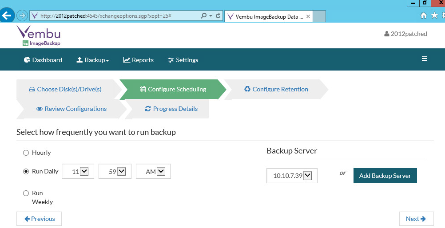
Task: Open the browser home icon
Action: click(x=423, y=16)
